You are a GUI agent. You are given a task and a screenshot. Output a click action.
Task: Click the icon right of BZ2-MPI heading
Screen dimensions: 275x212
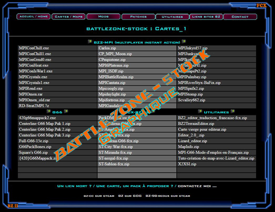tap(184, 41)
